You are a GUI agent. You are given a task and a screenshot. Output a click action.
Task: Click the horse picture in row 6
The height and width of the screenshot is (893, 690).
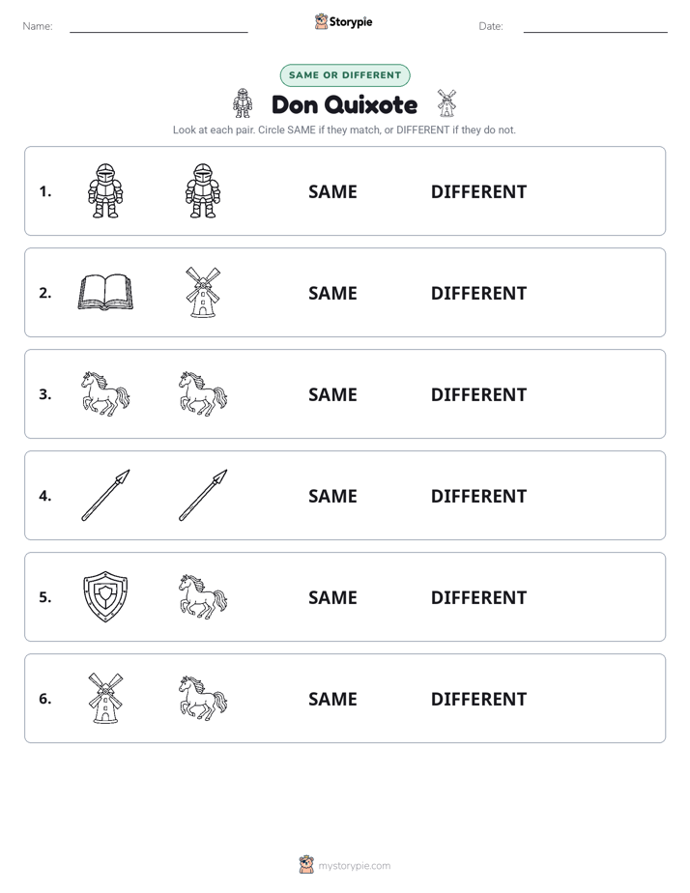tap(203, 698)
